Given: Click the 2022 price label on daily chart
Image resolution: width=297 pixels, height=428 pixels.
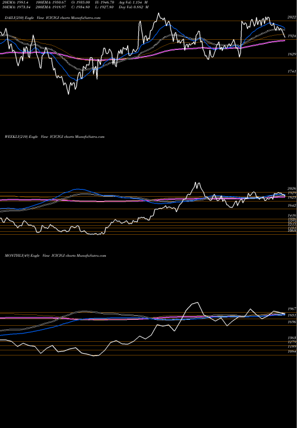Looking at the screenshot, I should click(x=292, y=17).
